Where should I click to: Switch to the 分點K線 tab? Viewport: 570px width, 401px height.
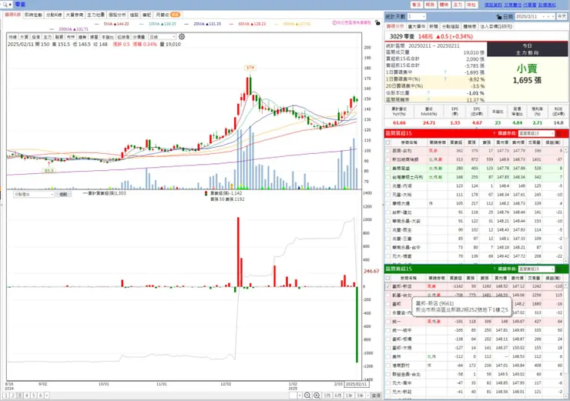click(54, 15)
